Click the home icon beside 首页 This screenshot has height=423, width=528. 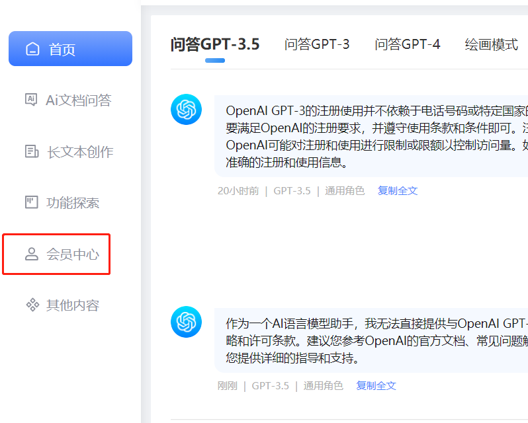(x=32, y=50)
